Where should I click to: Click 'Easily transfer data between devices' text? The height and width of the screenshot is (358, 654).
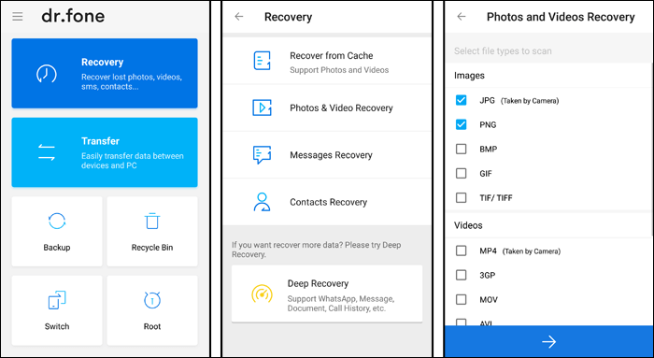click(133, 161)
